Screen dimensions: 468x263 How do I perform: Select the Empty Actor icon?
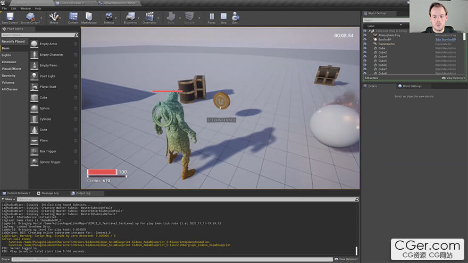[x=35, y=44]
